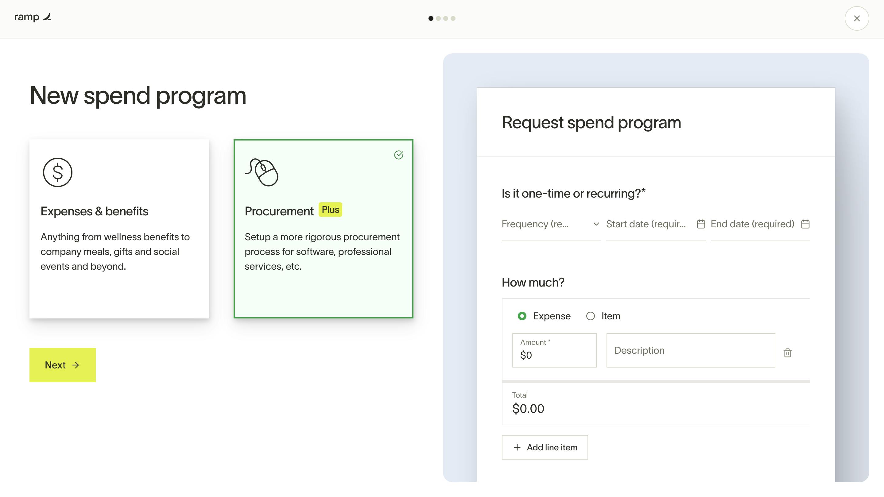Close the new spend program dialog
This screenshot has height=497, width=884.
point(857,18)
